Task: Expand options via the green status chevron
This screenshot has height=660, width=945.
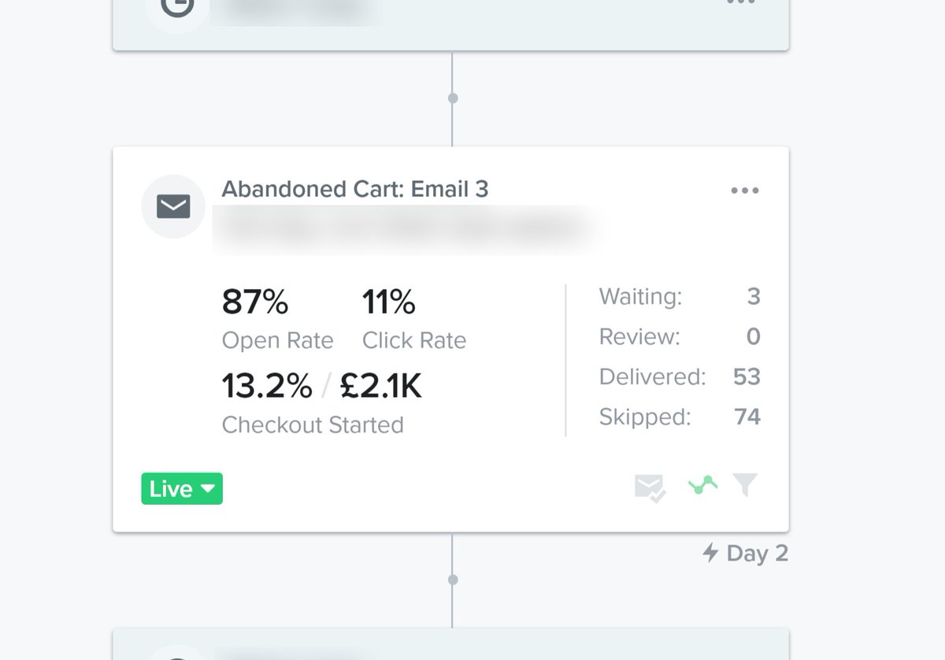Action: click(x=209, y=489)
